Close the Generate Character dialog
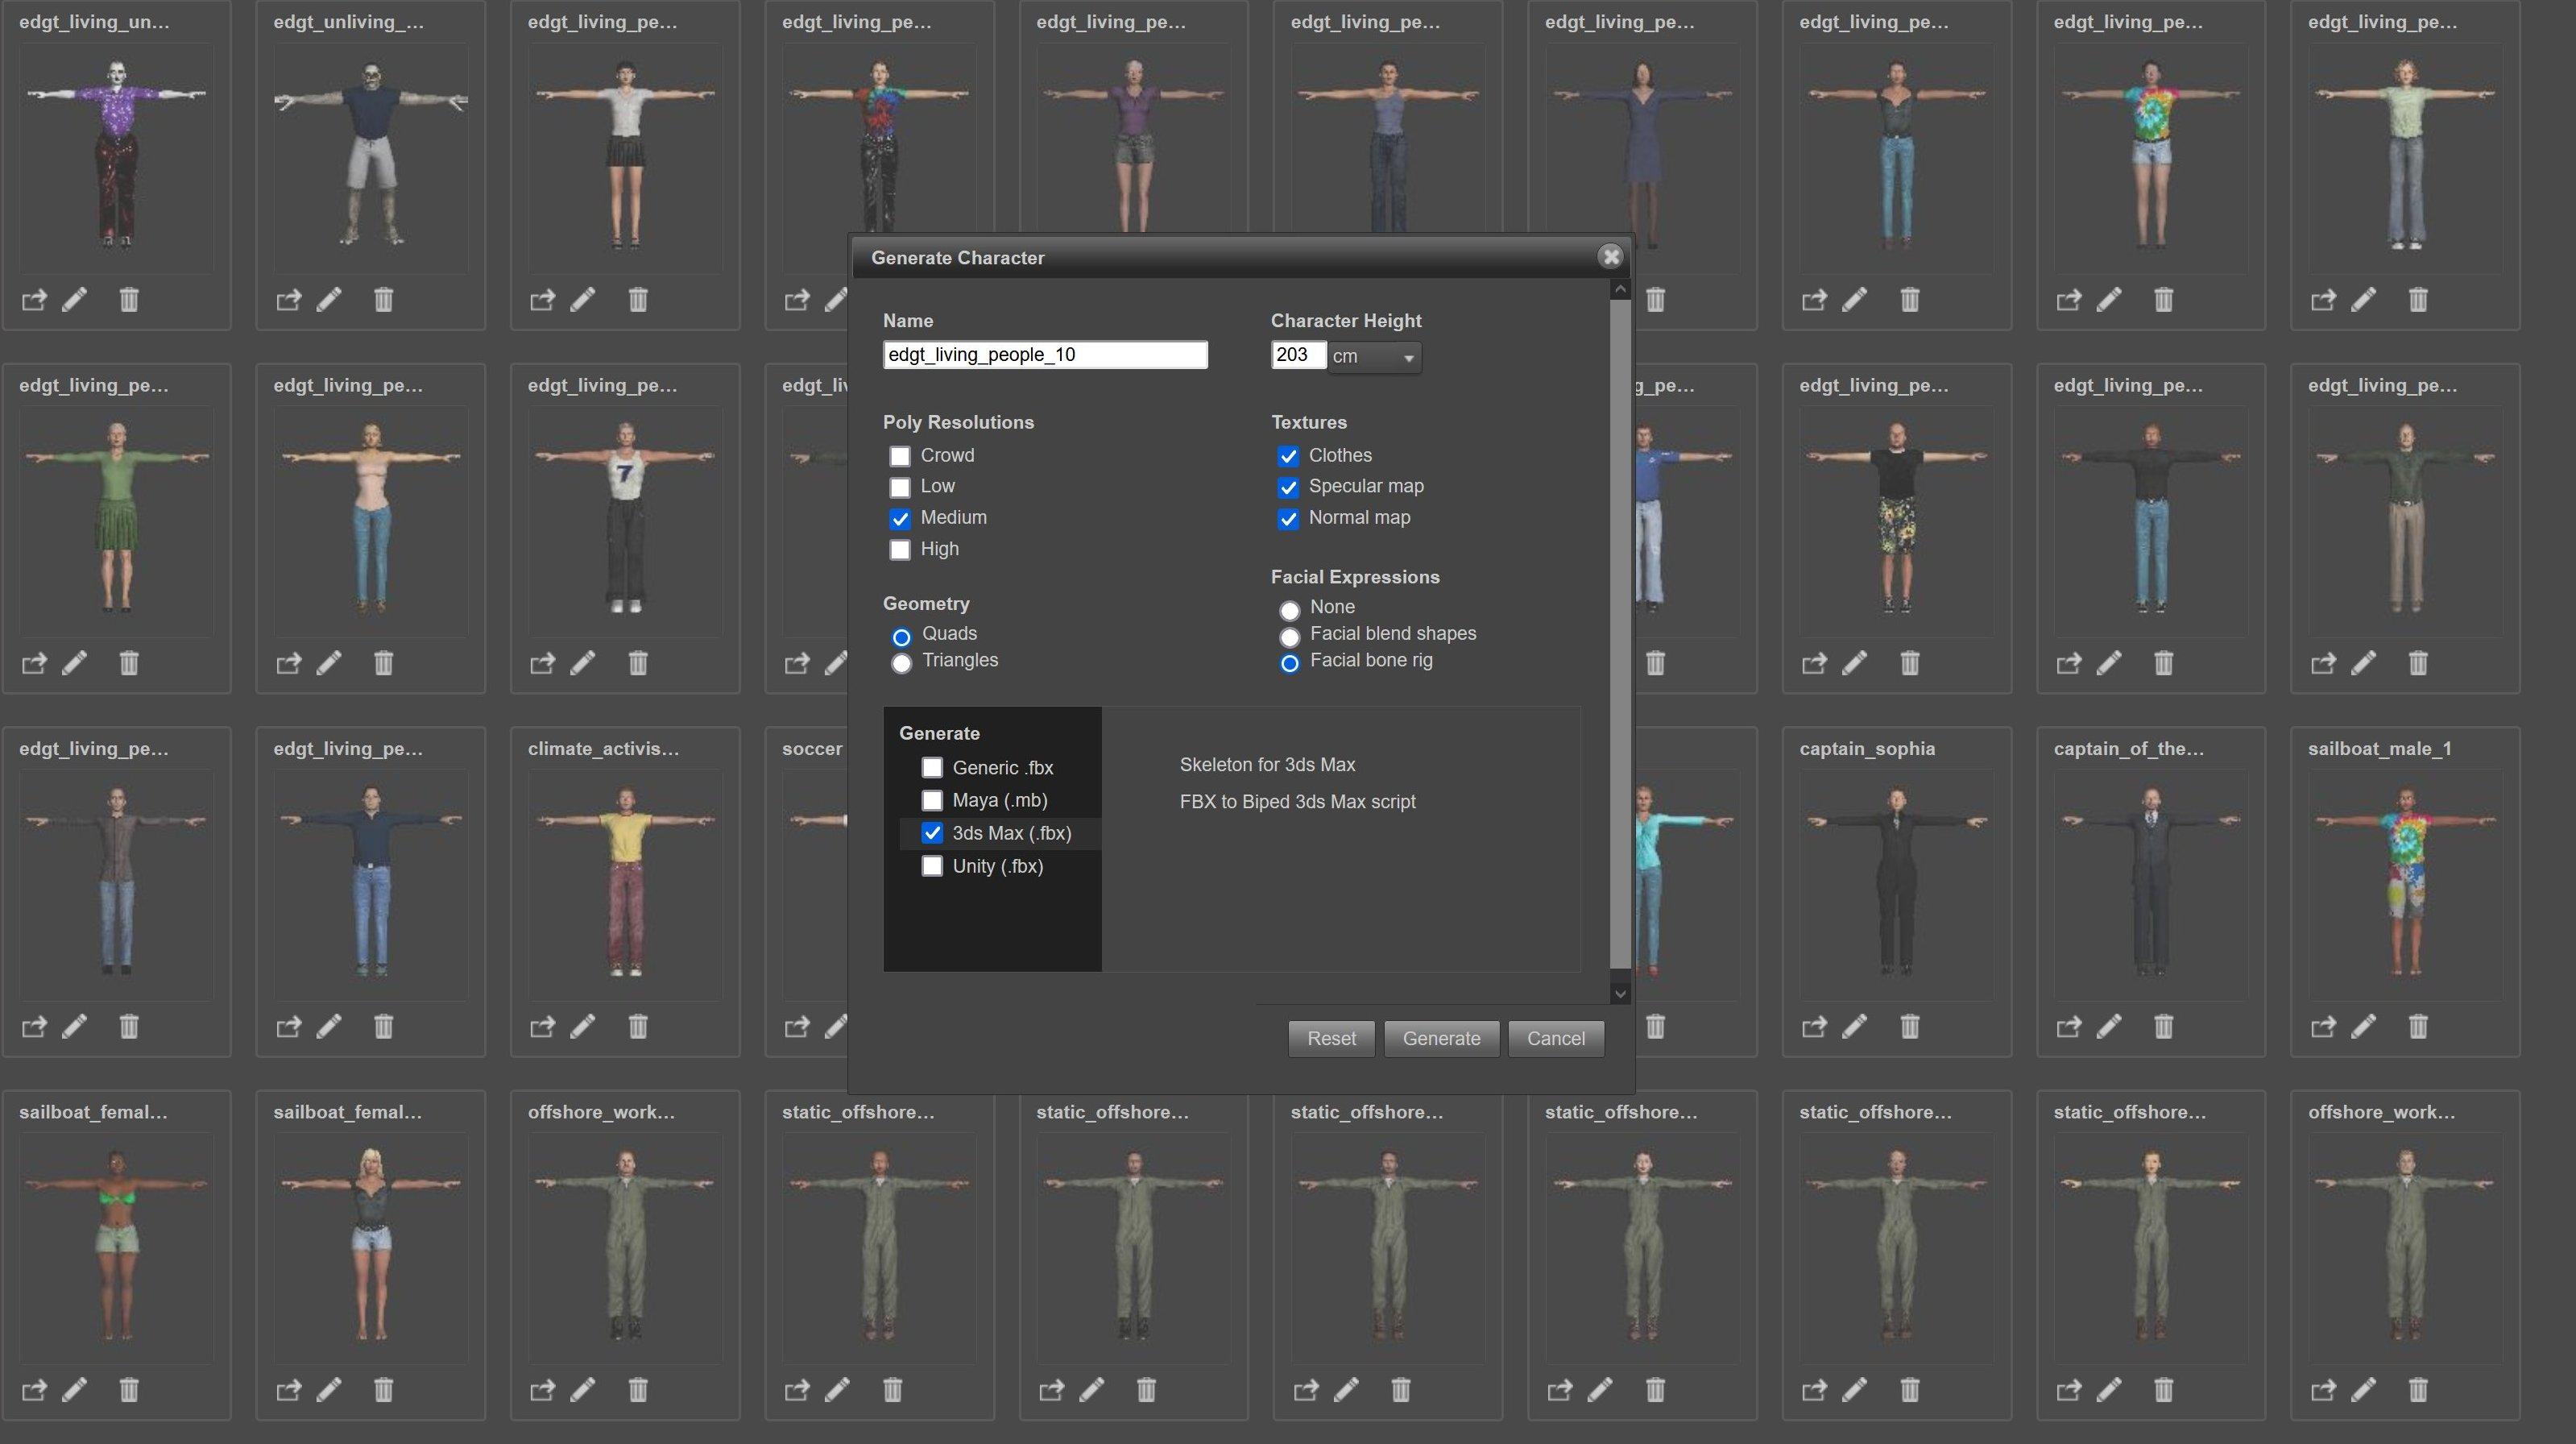 click(x=1610, y=257)
